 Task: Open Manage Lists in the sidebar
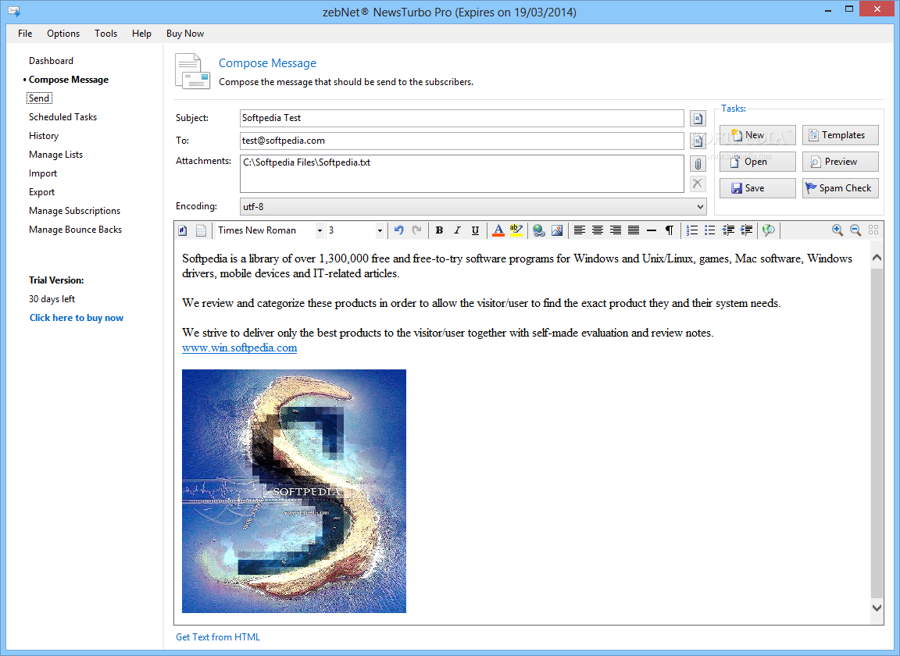pos(55,155)
